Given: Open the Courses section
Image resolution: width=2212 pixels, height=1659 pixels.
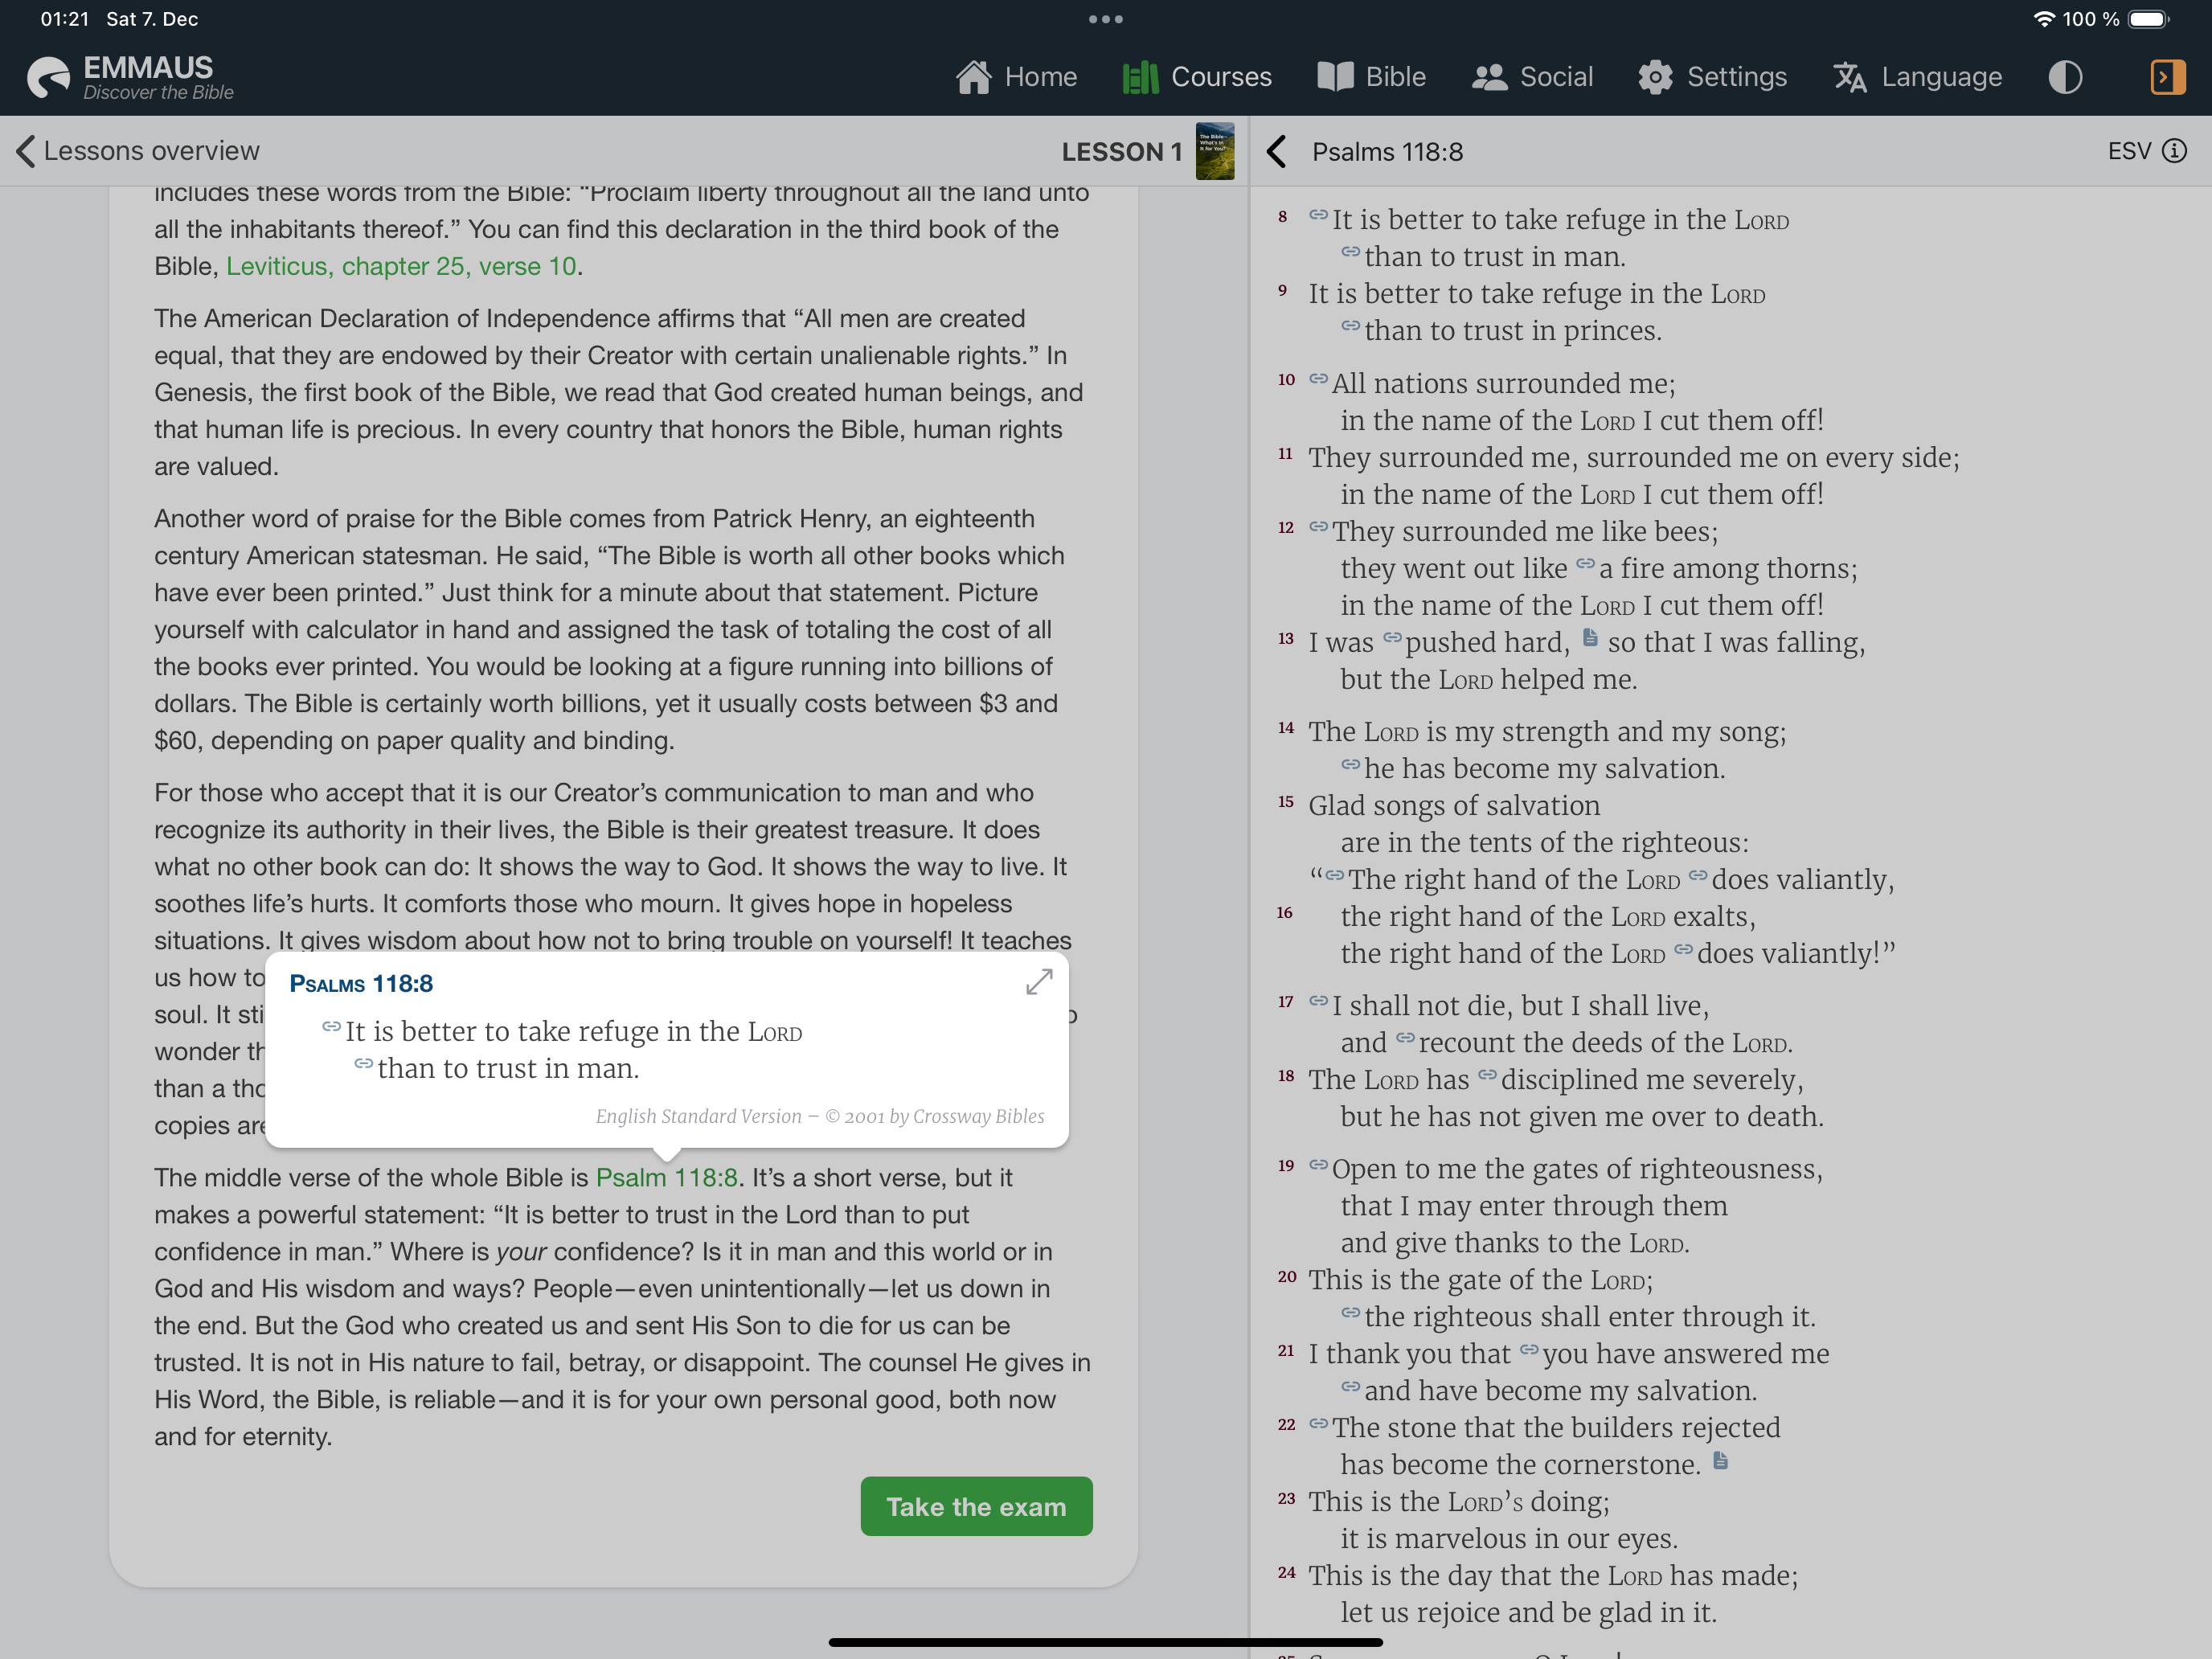Looking at the screenshot, I should click(1197, 77).
